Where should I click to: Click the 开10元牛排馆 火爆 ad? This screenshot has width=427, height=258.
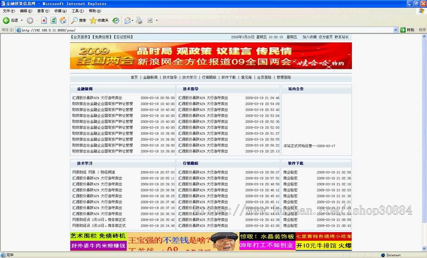click(x=324, y=246)
